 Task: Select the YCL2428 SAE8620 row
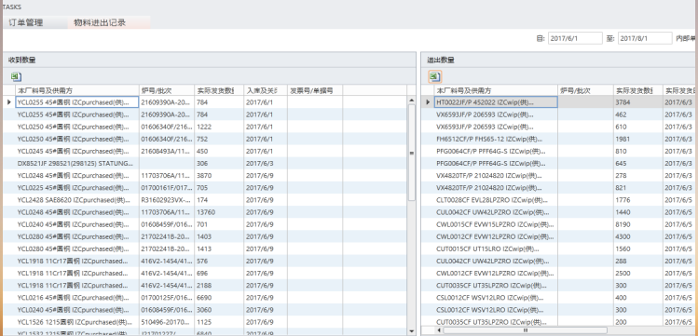point(205,200)
